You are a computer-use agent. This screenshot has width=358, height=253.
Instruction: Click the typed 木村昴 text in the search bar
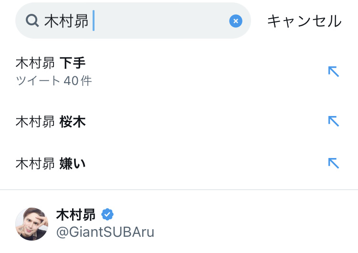[66, 21]
